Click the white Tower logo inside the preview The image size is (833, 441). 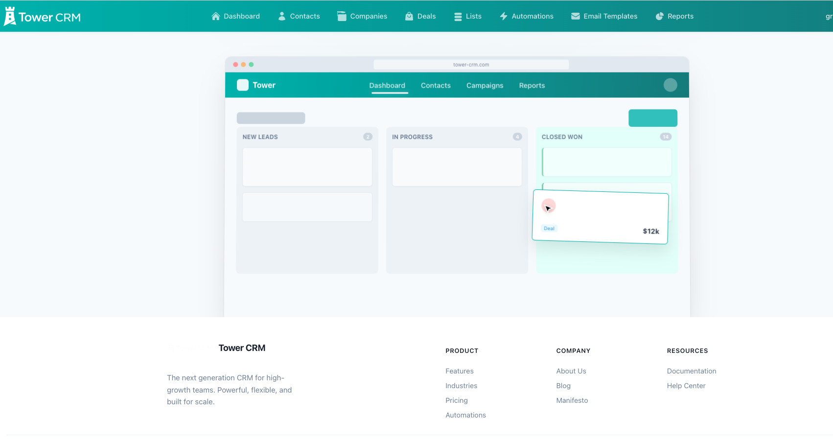[x=243, y=85]
